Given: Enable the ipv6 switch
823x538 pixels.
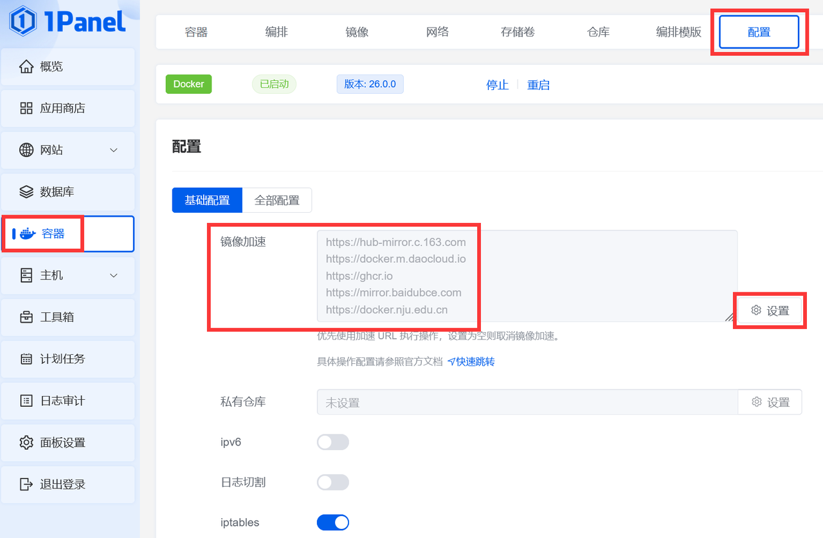Looking at the screenshot, I should [332, 442].
